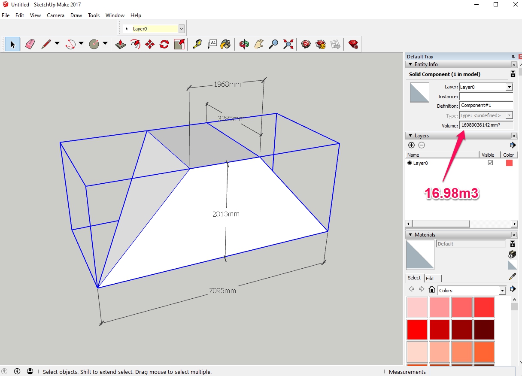
Task: Click the Create Material button
Action: pos(512,254)
